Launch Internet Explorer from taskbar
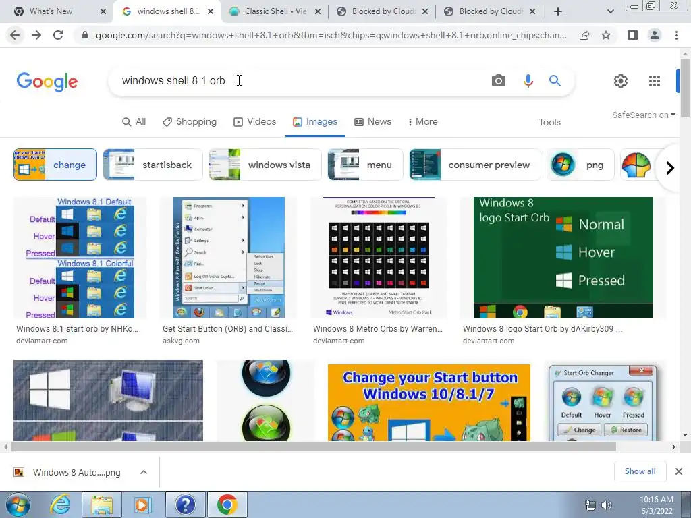 click(x=60, y=505)
